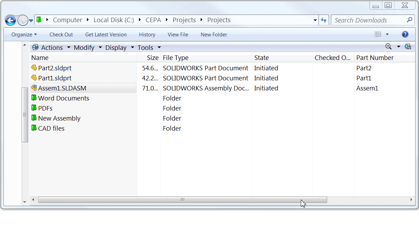Select the Part1.sldprt file name
Image resolution: width=419 pixels, height=238 pixels.
(x=55, y=78)
